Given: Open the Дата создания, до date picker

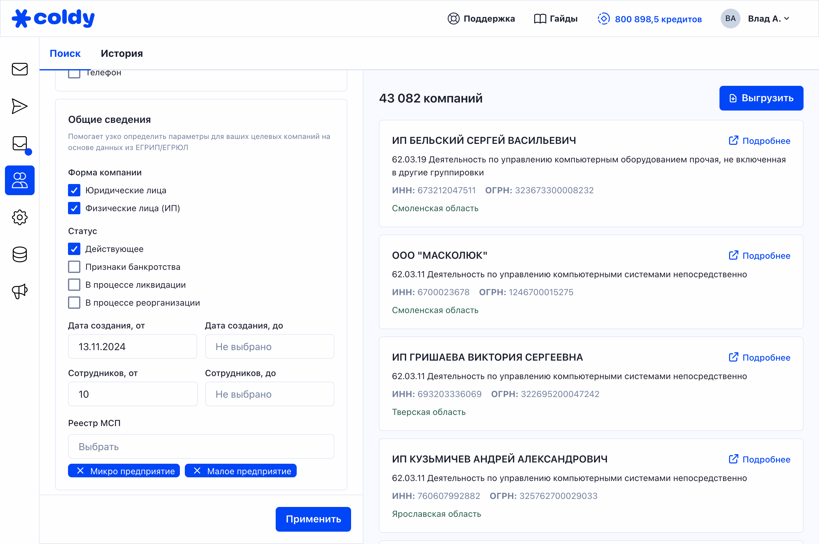Looking at the screenshot, I should [269, 347].
